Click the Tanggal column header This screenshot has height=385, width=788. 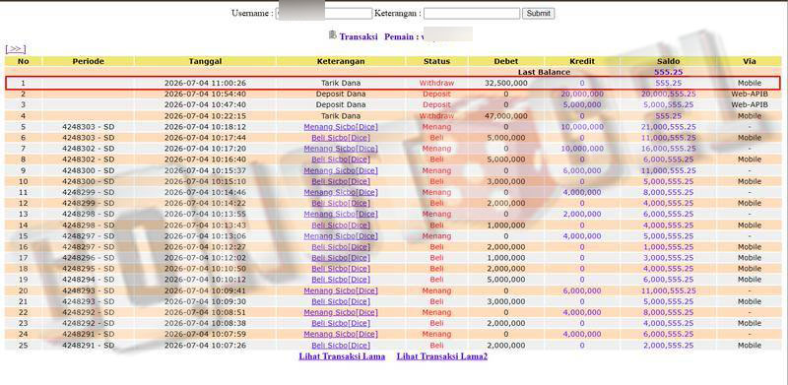pos(205,61)
